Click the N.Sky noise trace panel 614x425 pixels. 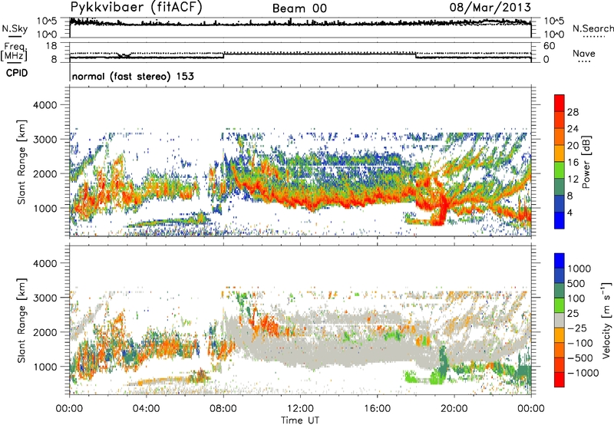point(300,28)
